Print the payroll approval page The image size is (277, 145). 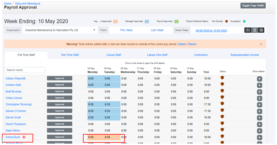(x=261, y=30)
